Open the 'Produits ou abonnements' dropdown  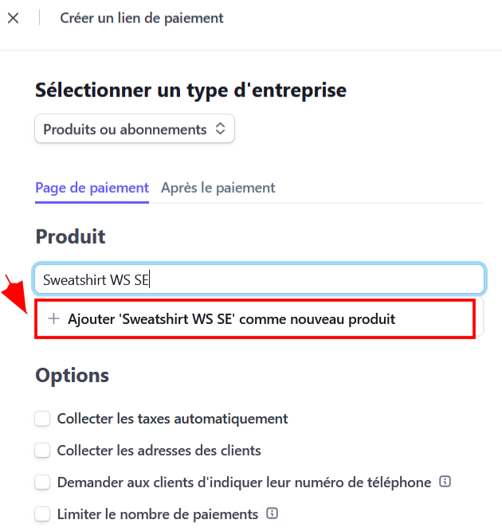click(135, 129)
